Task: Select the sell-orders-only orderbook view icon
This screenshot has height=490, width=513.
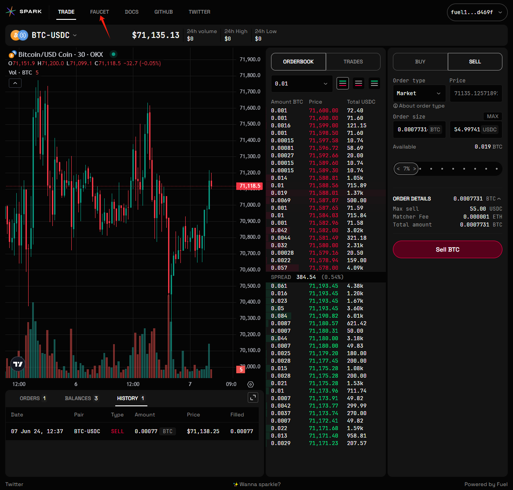Action: [359, 84]
